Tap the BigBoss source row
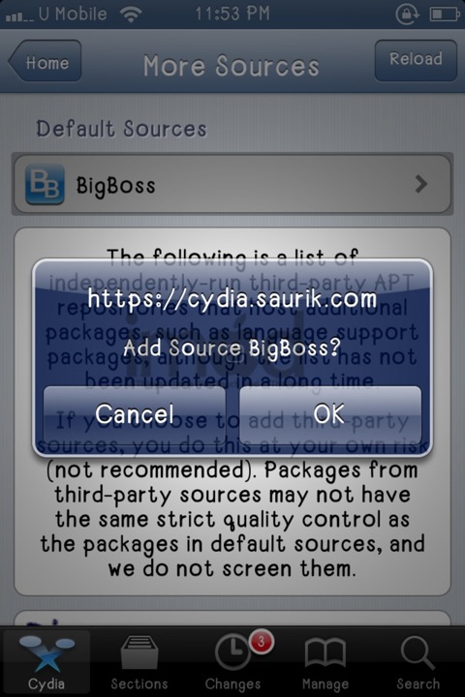 click(232, 184)
